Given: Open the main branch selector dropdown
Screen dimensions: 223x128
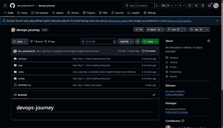Looking at the screenshot, I should point(20,42).
